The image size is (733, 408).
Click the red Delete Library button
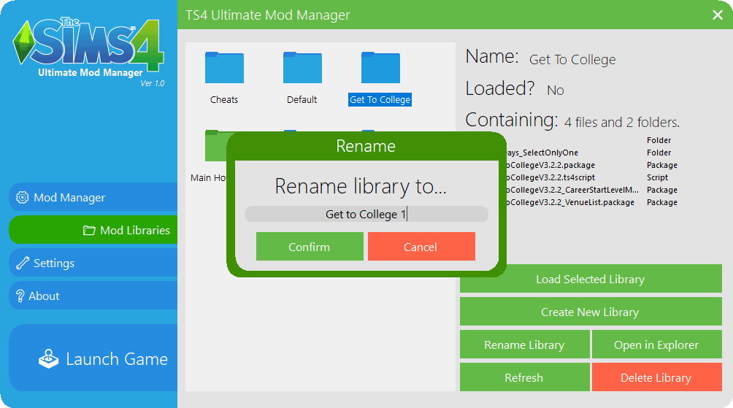[656, 377]
